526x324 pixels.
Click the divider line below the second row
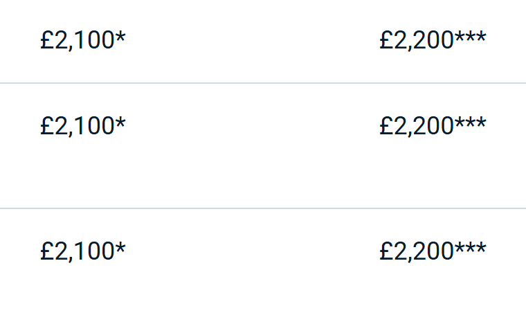(x=263, y=208)
